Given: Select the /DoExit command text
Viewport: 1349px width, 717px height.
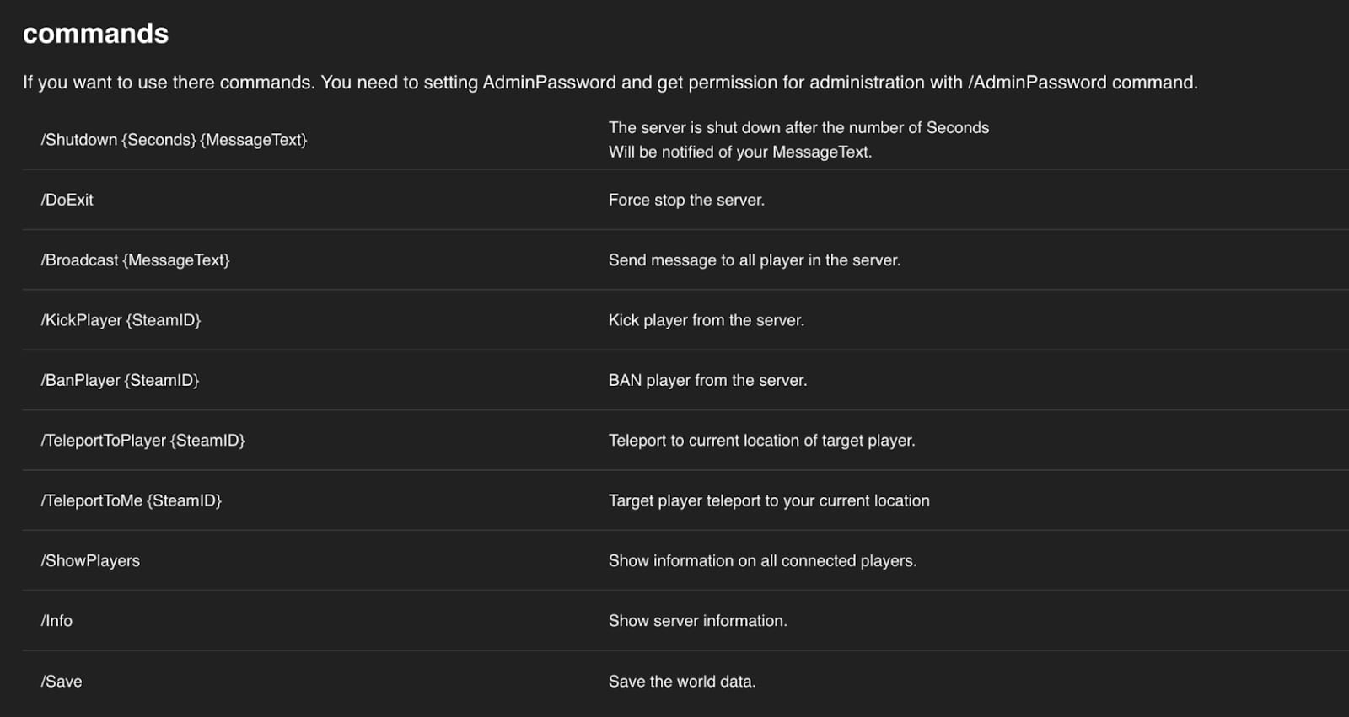Looking at the screenshot, I should click(67, 200).
